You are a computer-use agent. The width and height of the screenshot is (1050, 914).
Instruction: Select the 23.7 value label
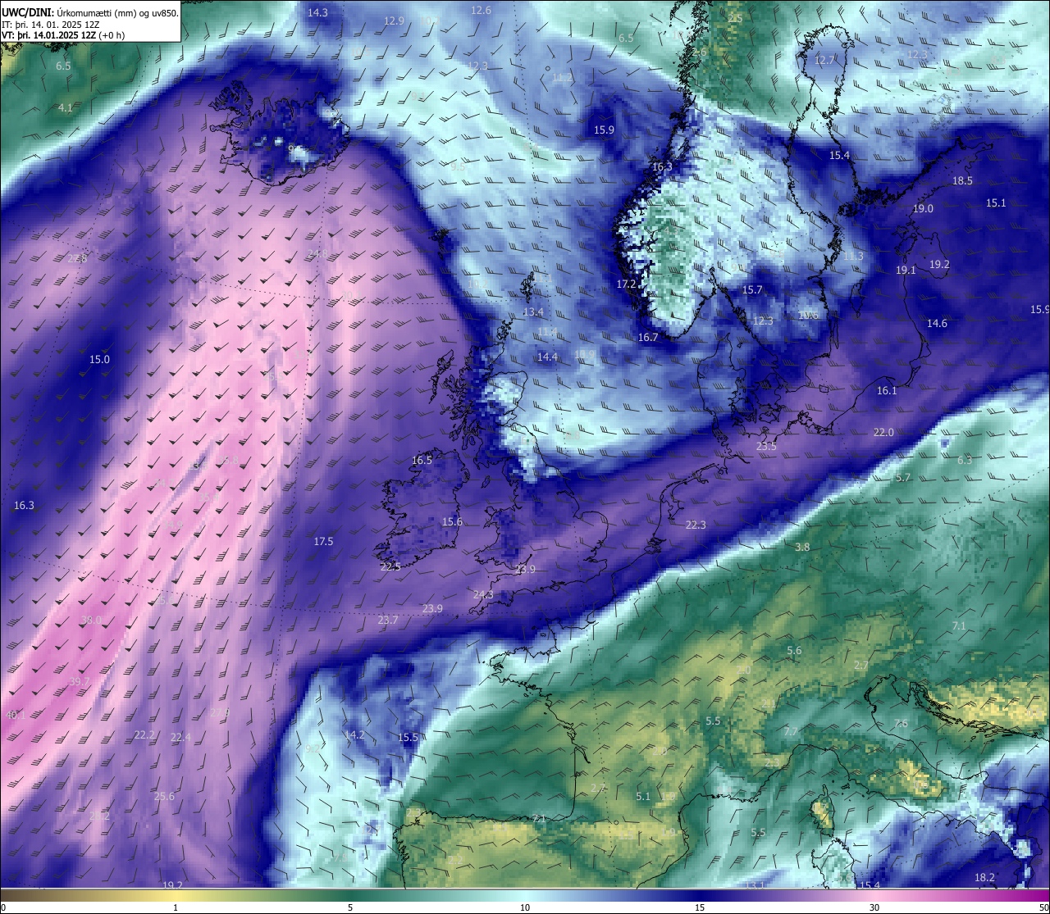pos(388,620)
